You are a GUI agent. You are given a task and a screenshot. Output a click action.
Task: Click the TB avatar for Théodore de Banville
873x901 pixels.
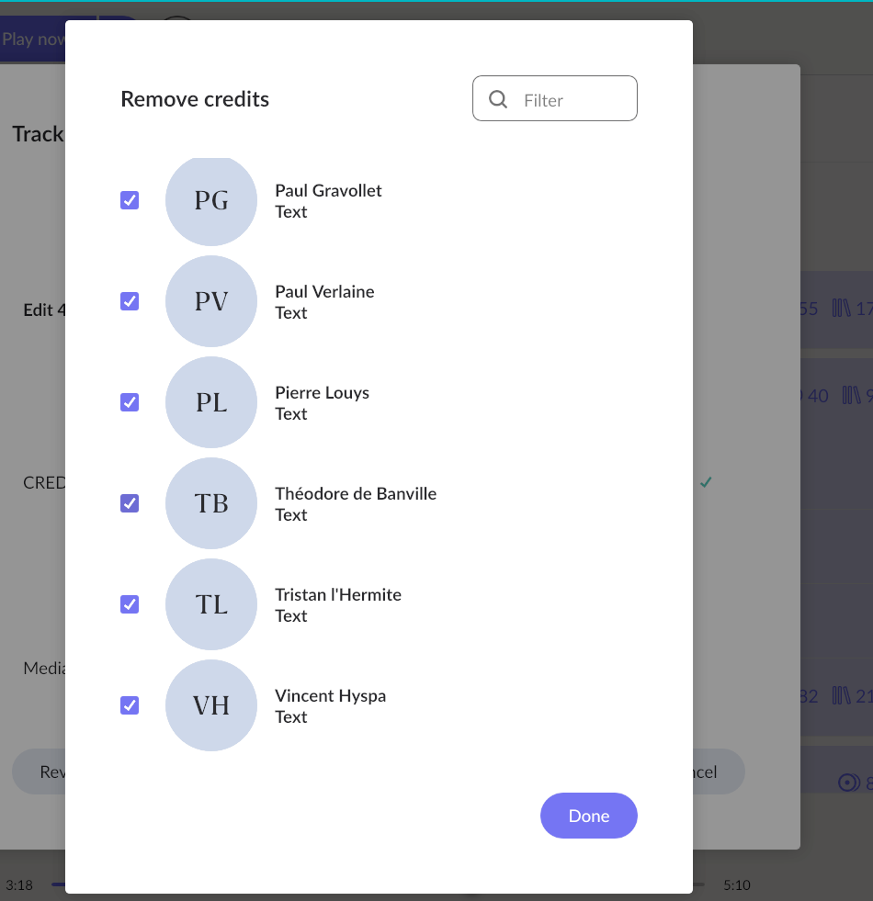(x=211, y=503)
